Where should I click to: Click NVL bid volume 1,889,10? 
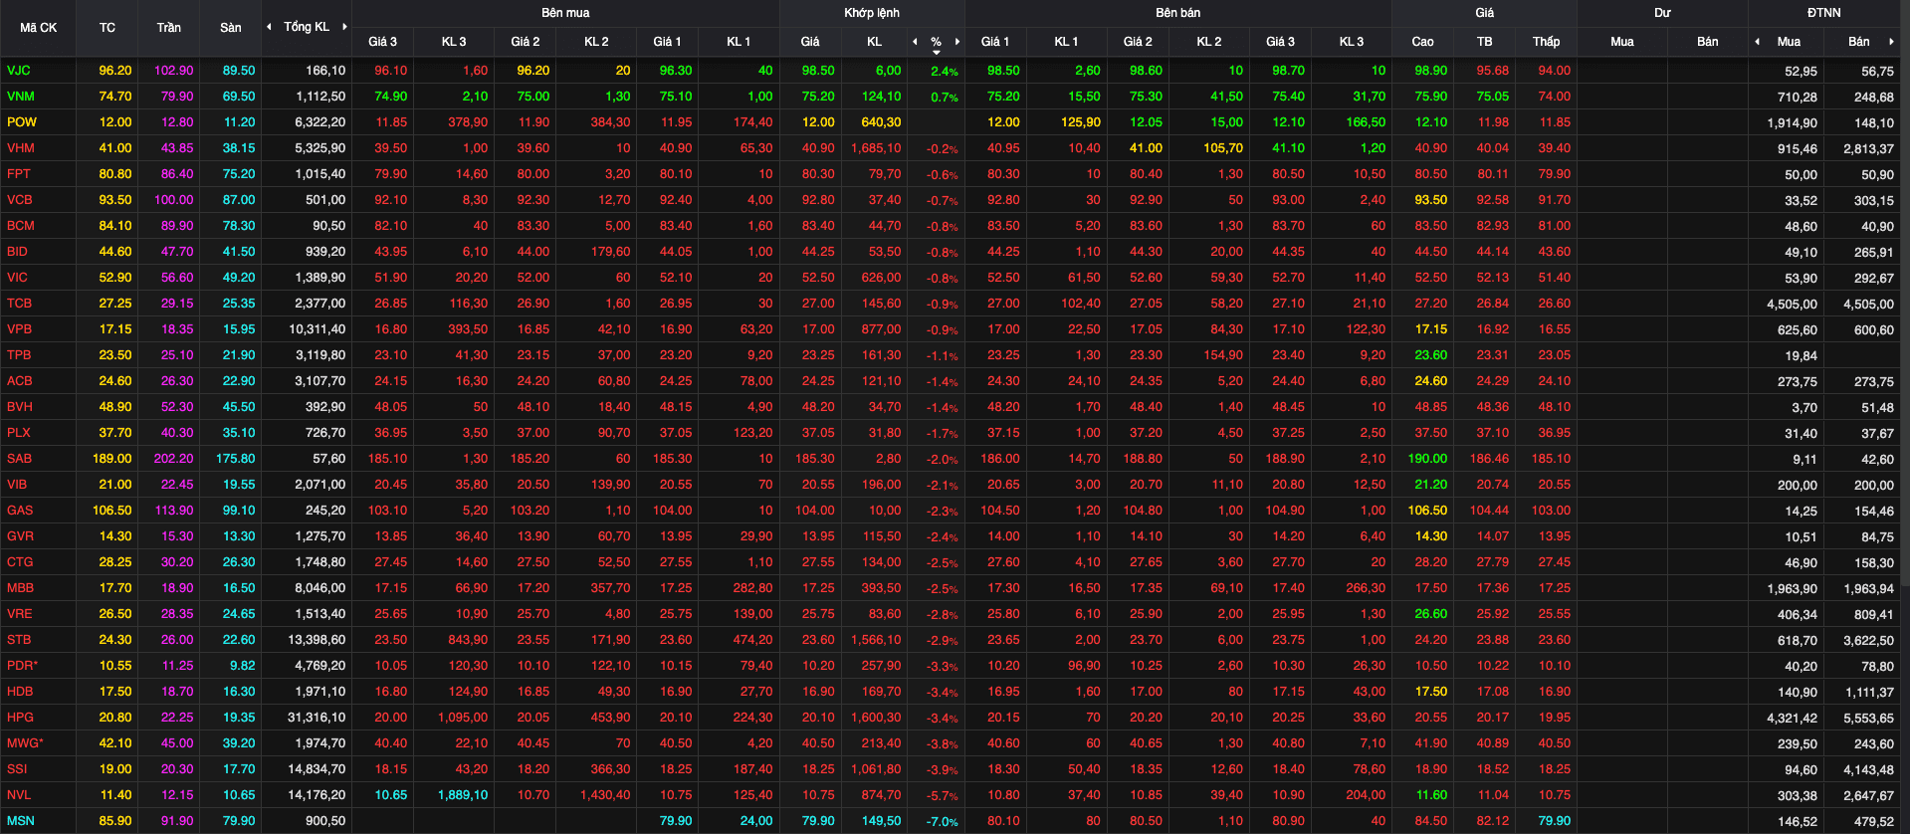(463, 795)
